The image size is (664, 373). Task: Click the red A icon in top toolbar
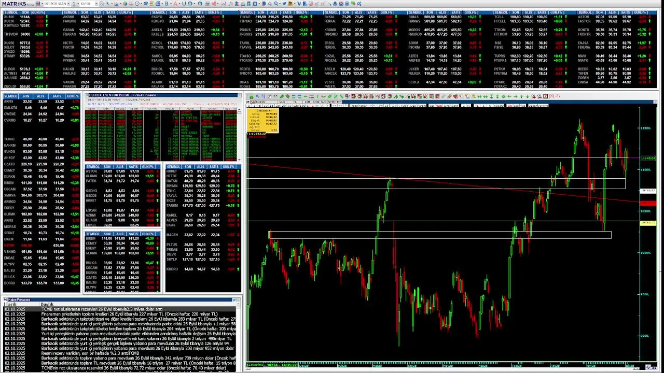coord(175,4)
